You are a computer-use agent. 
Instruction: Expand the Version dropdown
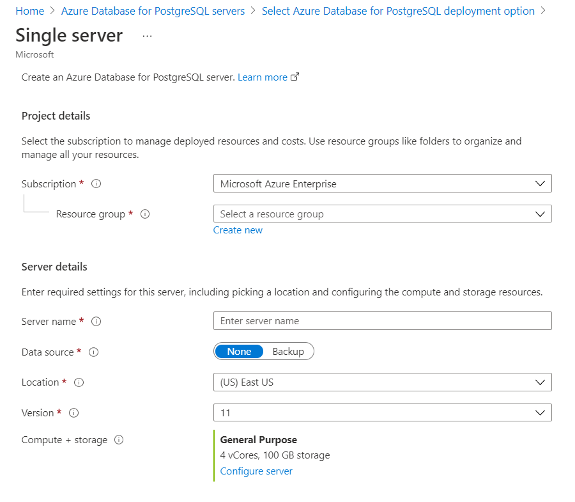point(382,413)
